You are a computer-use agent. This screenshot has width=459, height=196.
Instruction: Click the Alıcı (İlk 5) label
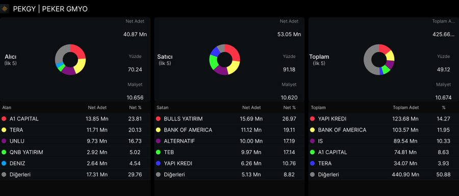(x=11, y=60)
